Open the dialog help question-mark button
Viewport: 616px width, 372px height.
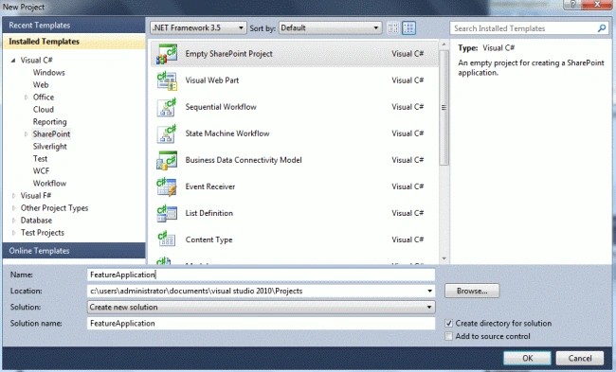point(572,5)
